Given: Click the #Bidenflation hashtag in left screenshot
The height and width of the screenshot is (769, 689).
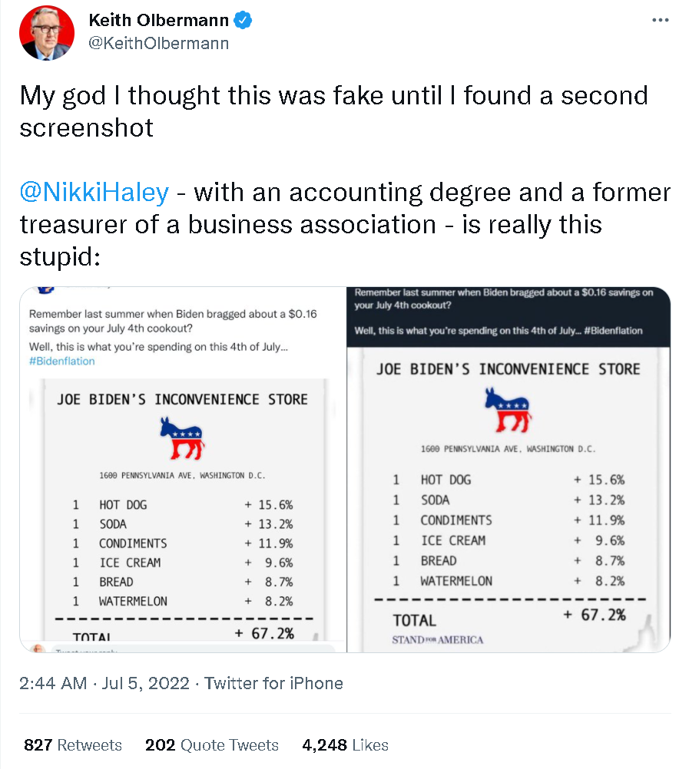Looking at the screenshot, I should coord(61,361).
